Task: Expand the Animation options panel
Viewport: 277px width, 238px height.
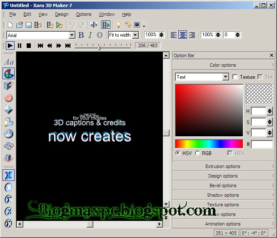Action: click(223, 224)
